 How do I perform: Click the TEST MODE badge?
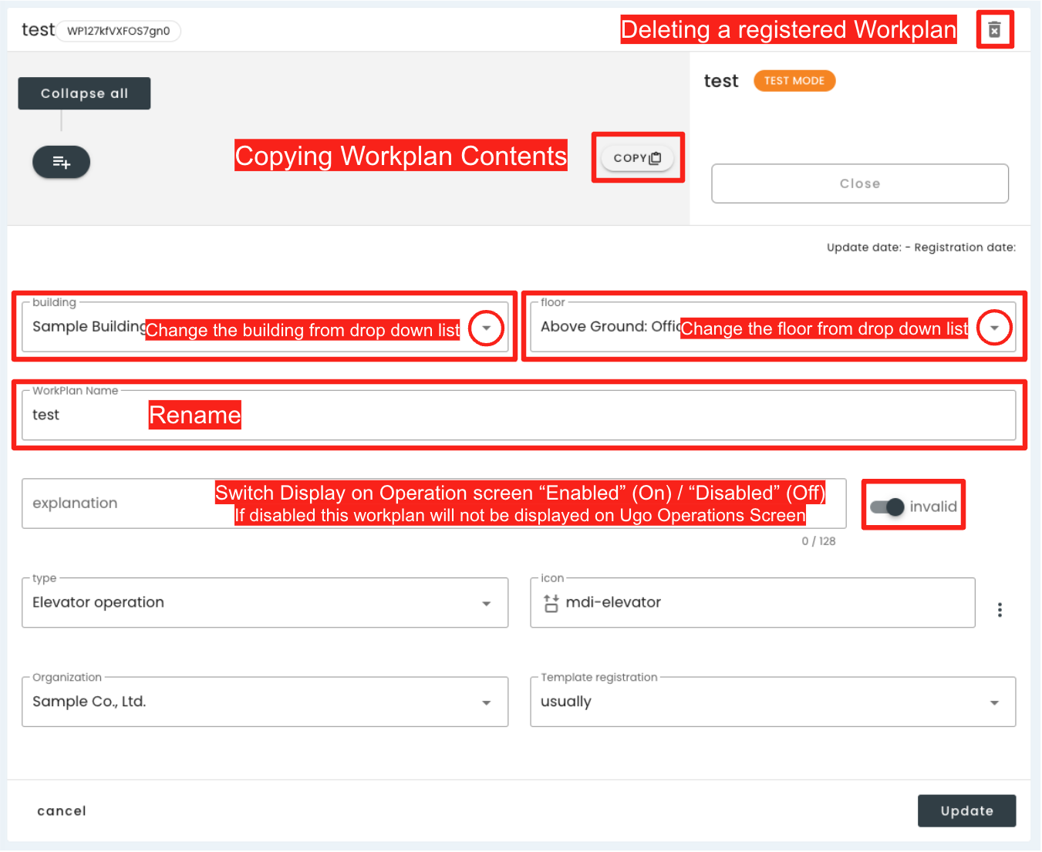[794, 81]
